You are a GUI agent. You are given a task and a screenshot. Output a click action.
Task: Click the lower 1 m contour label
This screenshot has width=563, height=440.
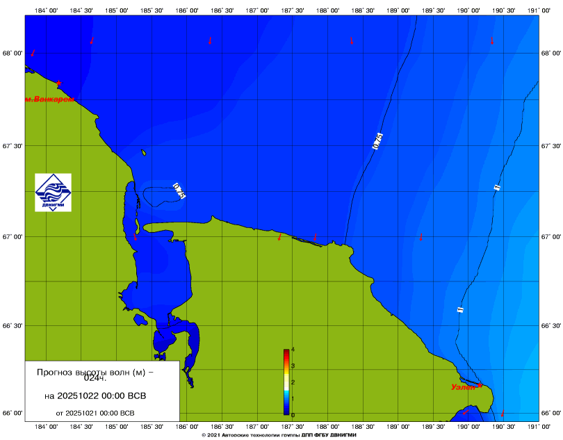(x=459, y=309)
